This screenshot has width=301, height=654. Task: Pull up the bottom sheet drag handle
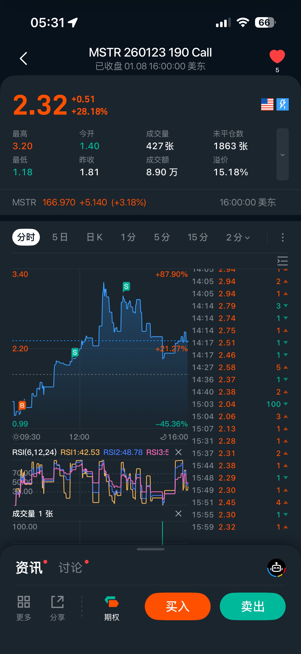point(150,549)
